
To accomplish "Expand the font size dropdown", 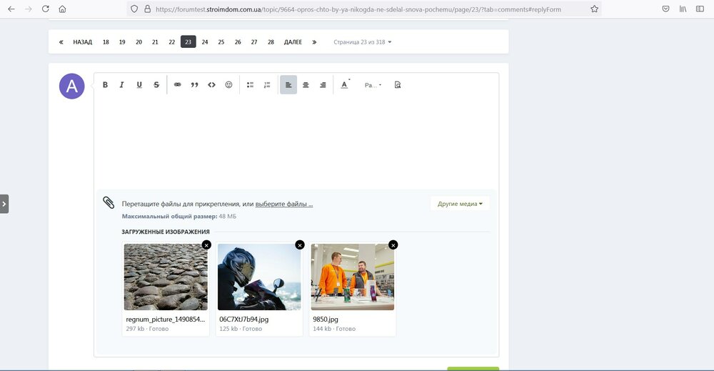I will tap(373, 85).
